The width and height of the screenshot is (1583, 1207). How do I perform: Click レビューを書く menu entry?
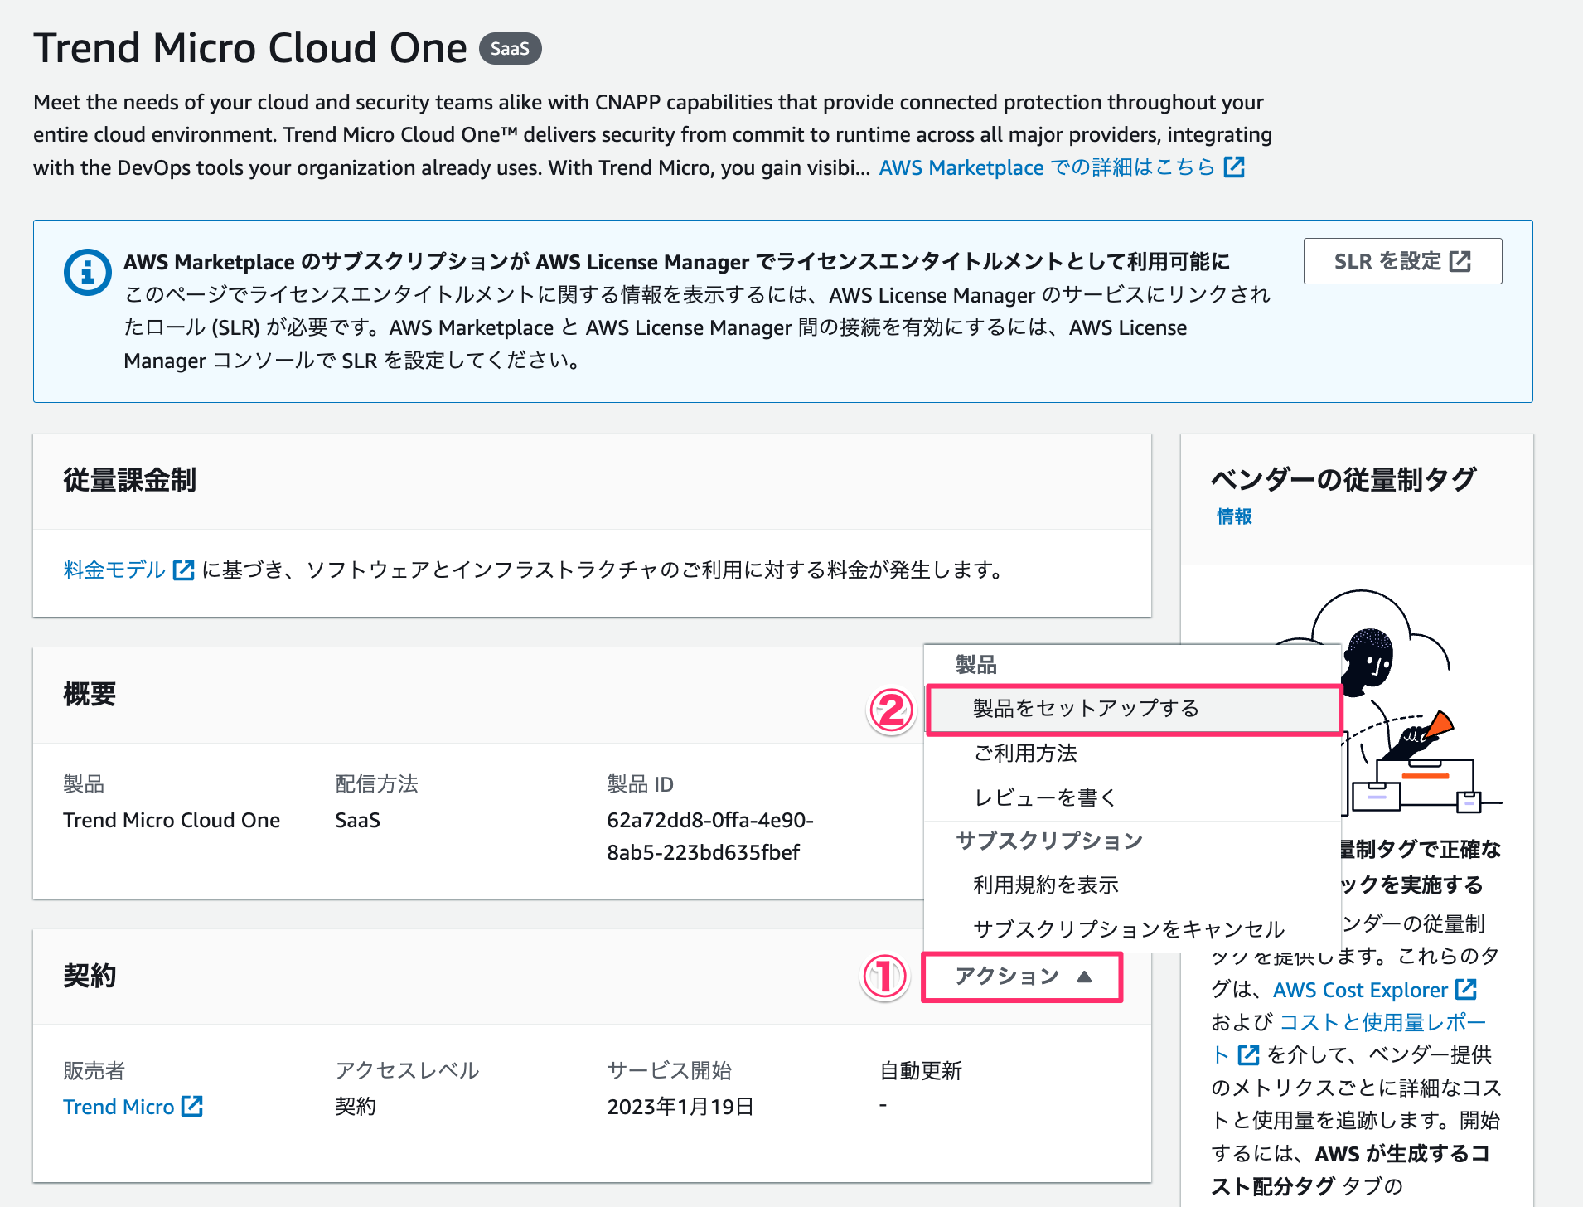pos(1044,797)
